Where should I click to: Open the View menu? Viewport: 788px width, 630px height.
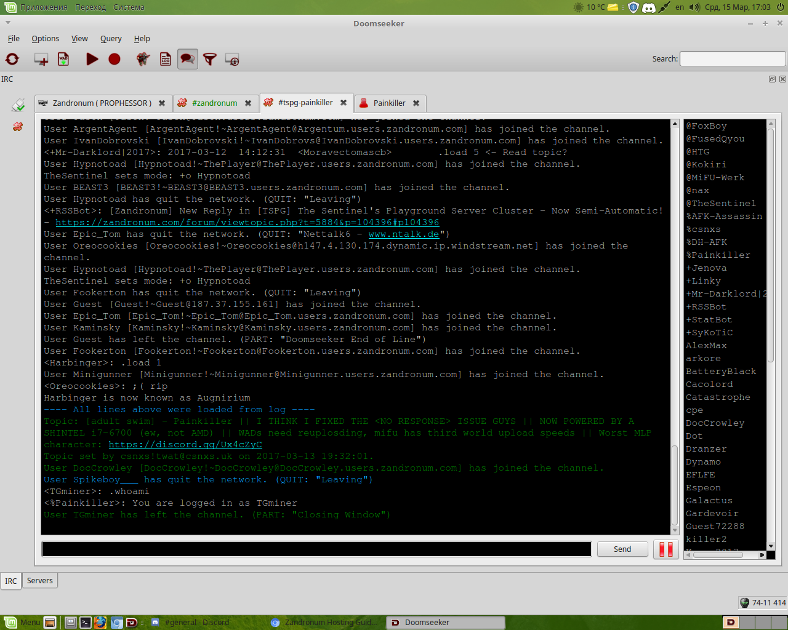[79, 38]
